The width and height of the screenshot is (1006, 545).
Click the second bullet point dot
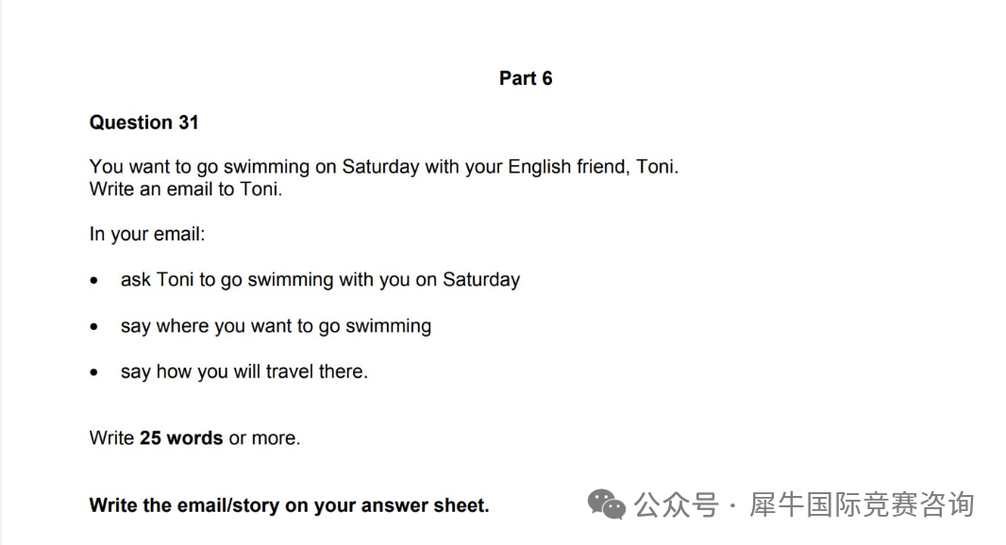coord(94,326)
